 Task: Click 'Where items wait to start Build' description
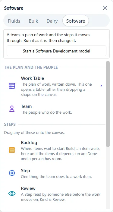60,154
